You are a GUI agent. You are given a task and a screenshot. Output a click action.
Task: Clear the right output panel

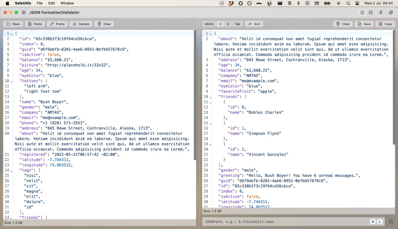[x=343, y=24]
